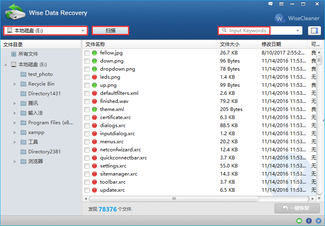Click the 修改日期 column header
Viewport: 325px width, 226px height.
pyautogui.click(x=271, y=44)
